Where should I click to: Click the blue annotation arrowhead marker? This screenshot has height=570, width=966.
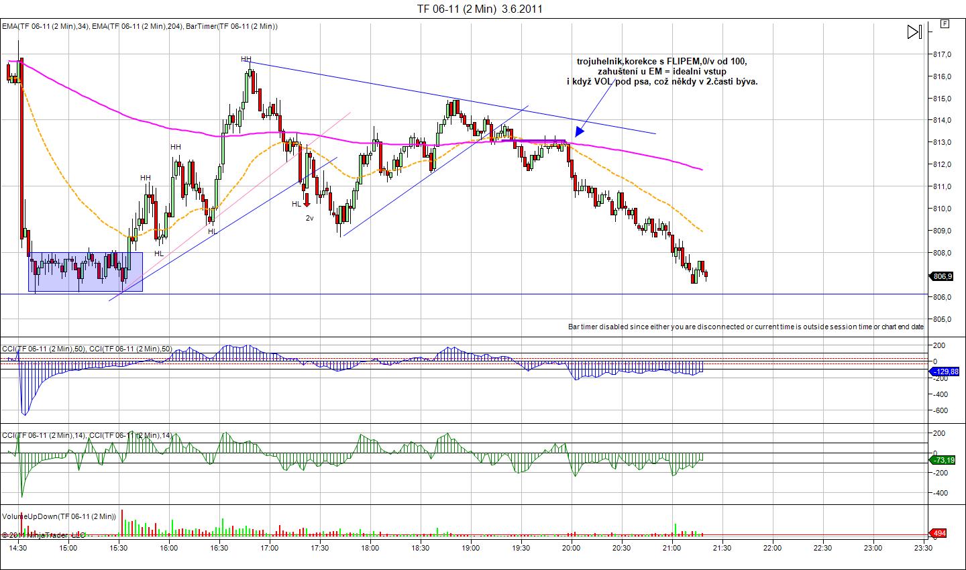580,131
